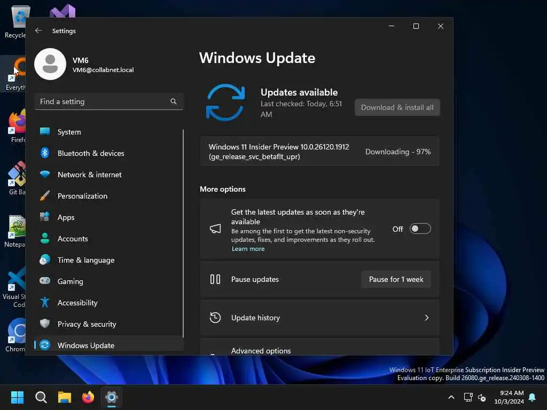Expand Update history chevron
This screenshot has height=410, width=547.
click(x=426, y=318)
